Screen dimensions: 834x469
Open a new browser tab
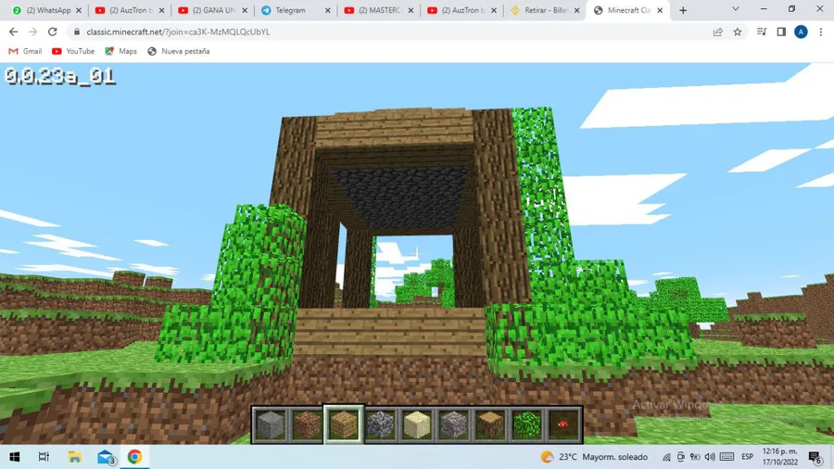[x=683, y=10]
